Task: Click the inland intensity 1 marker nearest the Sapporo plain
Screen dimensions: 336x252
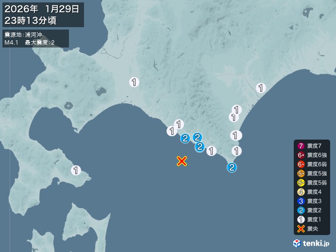Action: (134, 82)
